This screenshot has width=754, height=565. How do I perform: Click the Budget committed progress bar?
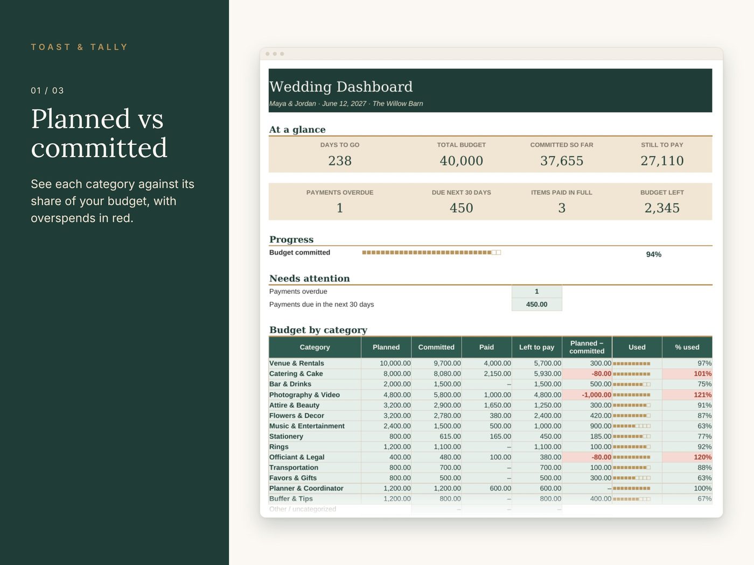pos(431,252)
